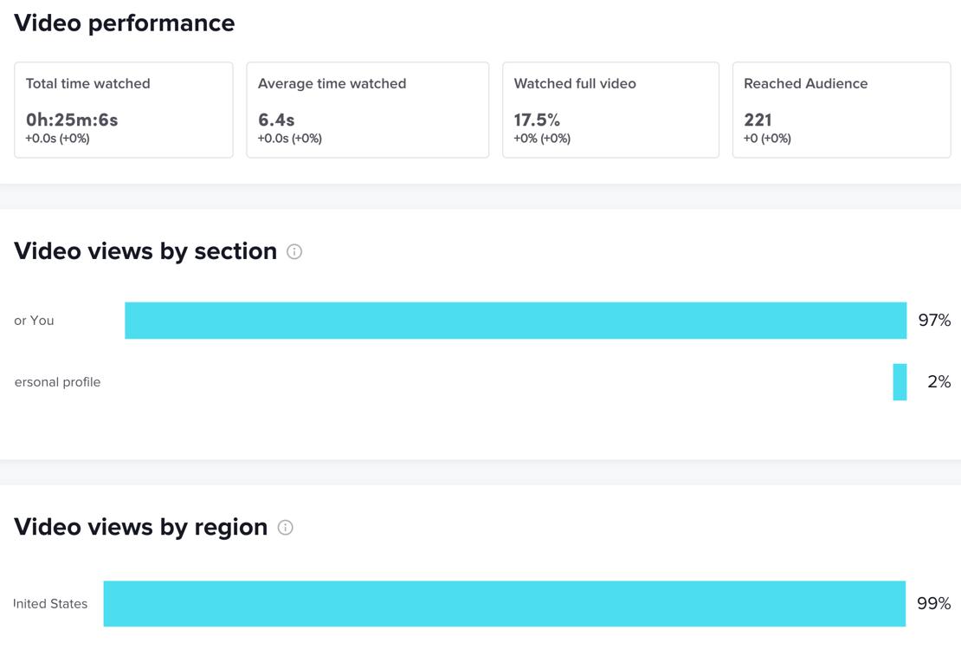The image size is (961, 656).
Task: Click the 0h:25m:6s total time value
Action: [x=72, y=120]
